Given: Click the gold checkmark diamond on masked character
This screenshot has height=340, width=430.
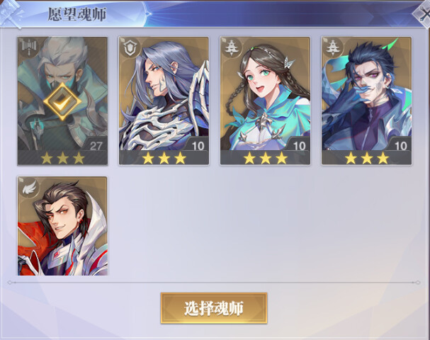Looking at the screenshot, I should tap(62, 101).
